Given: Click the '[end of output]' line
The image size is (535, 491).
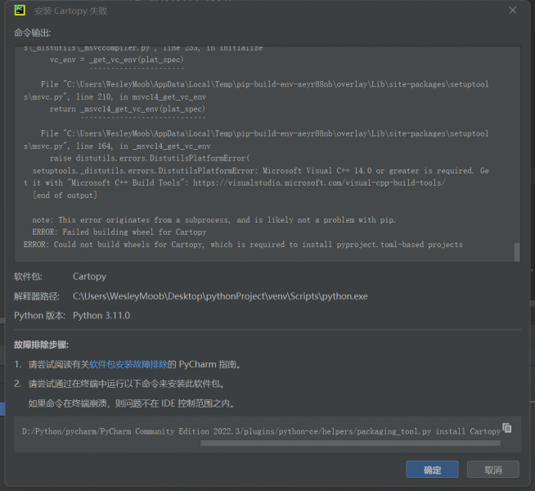Looking at the screenshot, I should [x=65, y=196].
